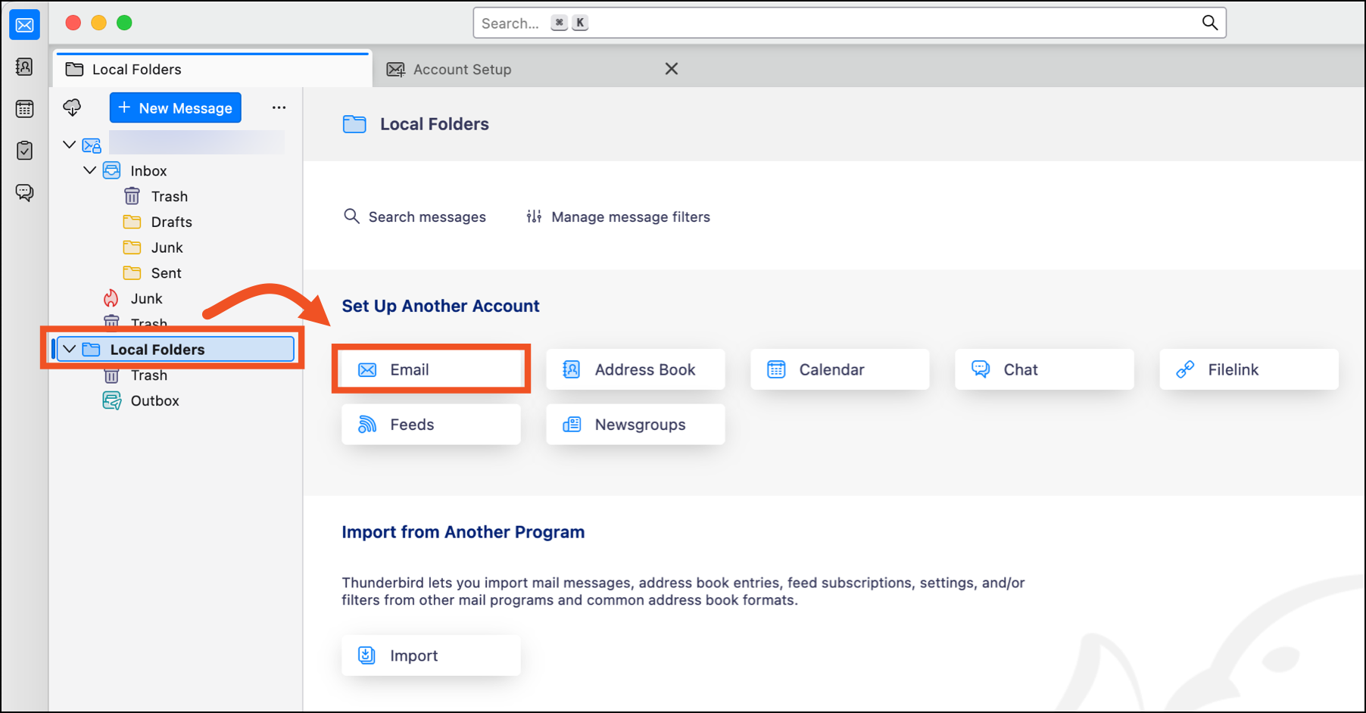Open the Tasks space icon in the left sidebar

click(x=24, y=151)
